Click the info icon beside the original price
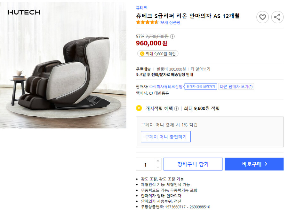Screen dimensions: 288x211 (x=172, y=36)
